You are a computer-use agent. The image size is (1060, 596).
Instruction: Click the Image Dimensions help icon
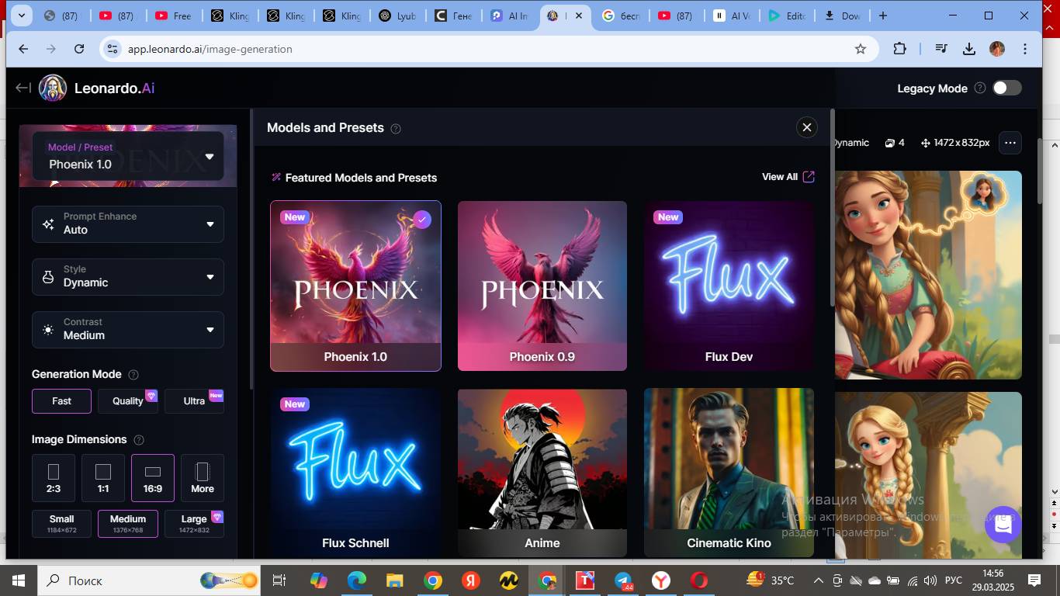click(139, 440)
